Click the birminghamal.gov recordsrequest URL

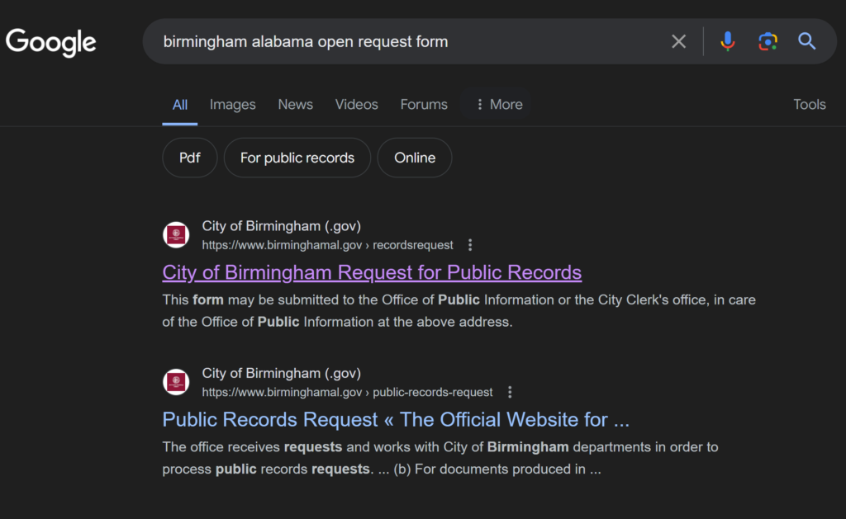[327, 245]
